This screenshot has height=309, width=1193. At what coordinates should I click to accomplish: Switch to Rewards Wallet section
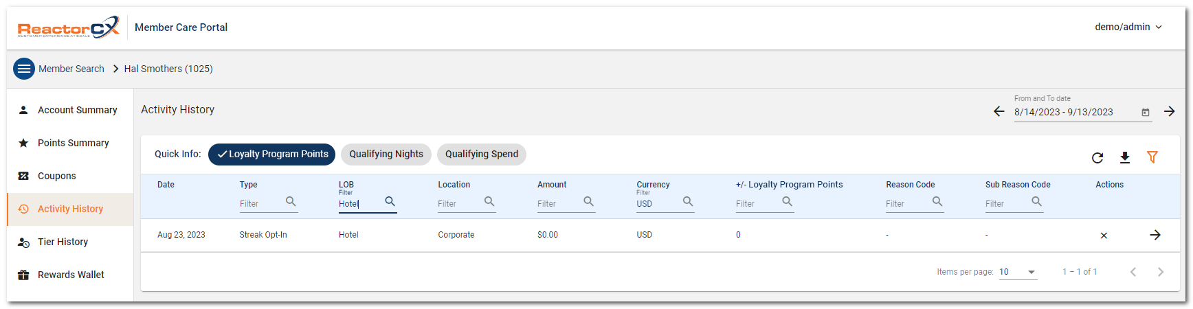pos(71,275)
